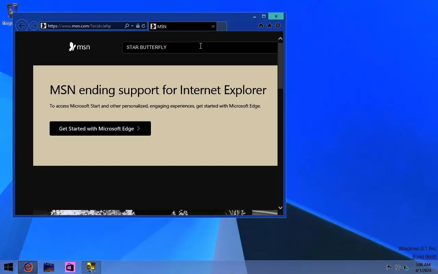Open Action Center flag icon
The width and height of the screenshot is (438, 274).
pos(389,267)
